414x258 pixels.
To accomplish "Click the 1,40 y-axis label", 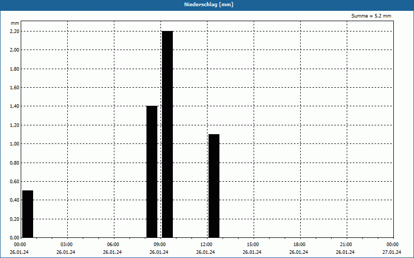I will coord(14,106).
